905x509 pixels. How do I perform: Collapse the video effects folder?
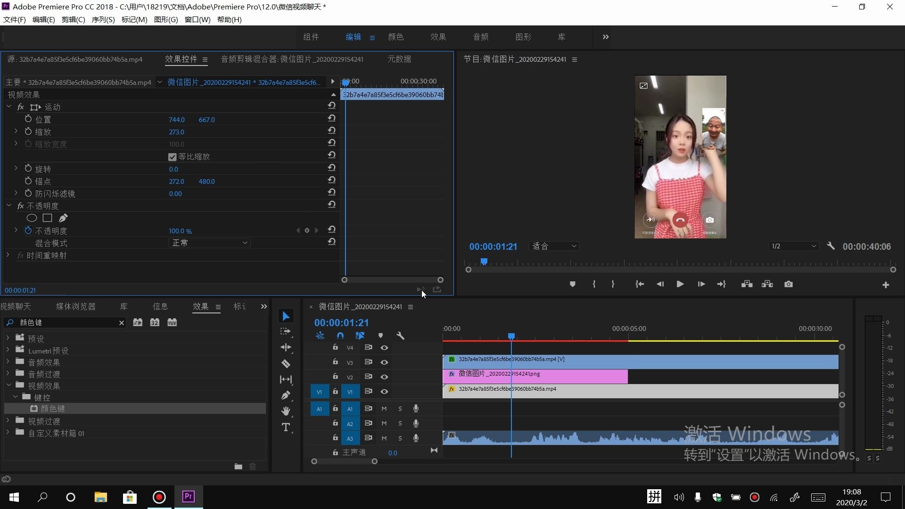point(8,385)
